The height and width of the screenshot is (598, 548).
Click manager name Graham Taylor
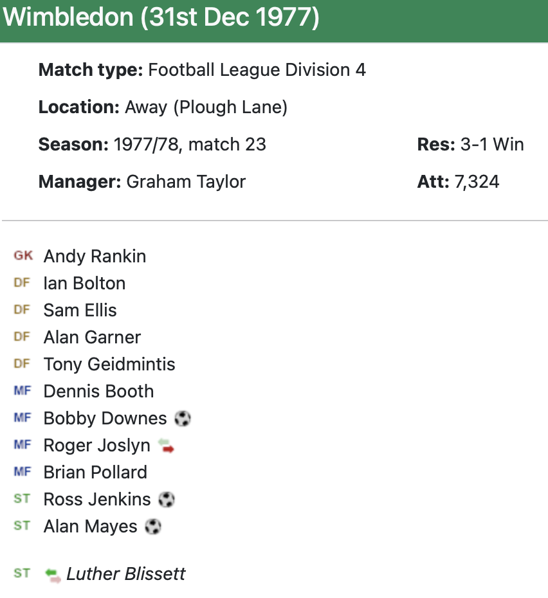tap(186, 182)
